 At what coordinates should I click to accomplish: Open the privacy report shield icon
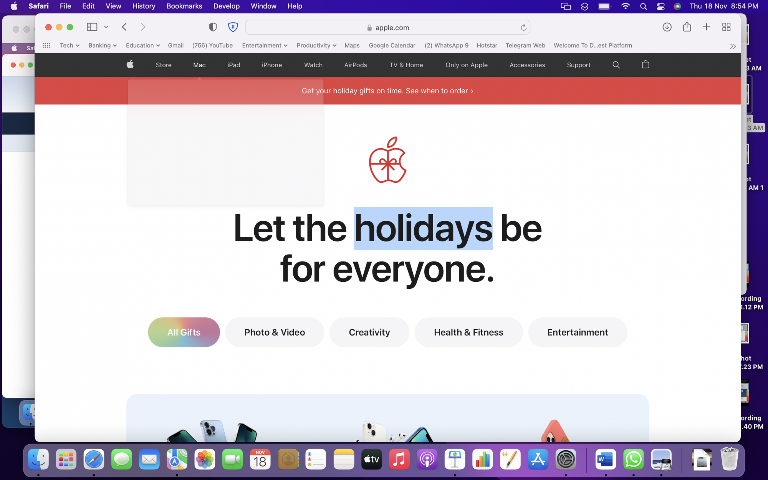[x=213, y=27]
